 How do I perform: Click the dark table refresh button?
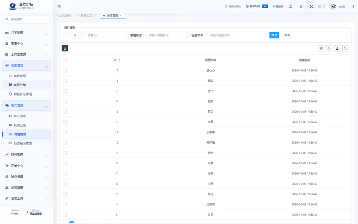[x=65, y=49]
